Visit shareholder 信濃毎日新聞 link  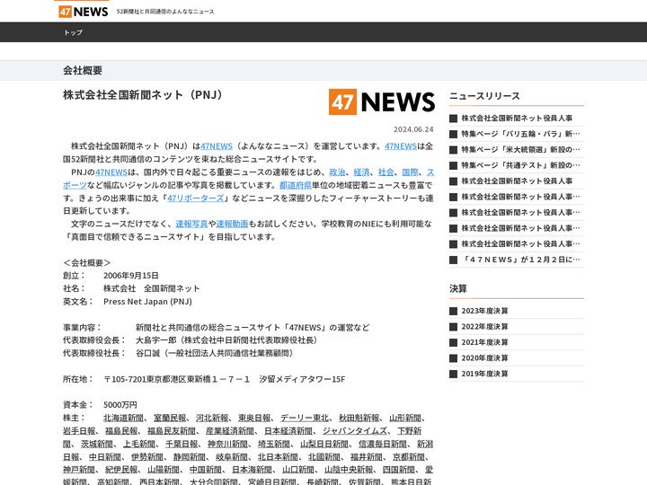coord(383,444)
